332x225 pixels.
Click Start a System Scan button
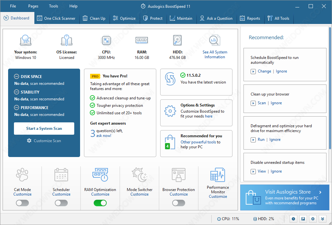(x=44, y=128)
